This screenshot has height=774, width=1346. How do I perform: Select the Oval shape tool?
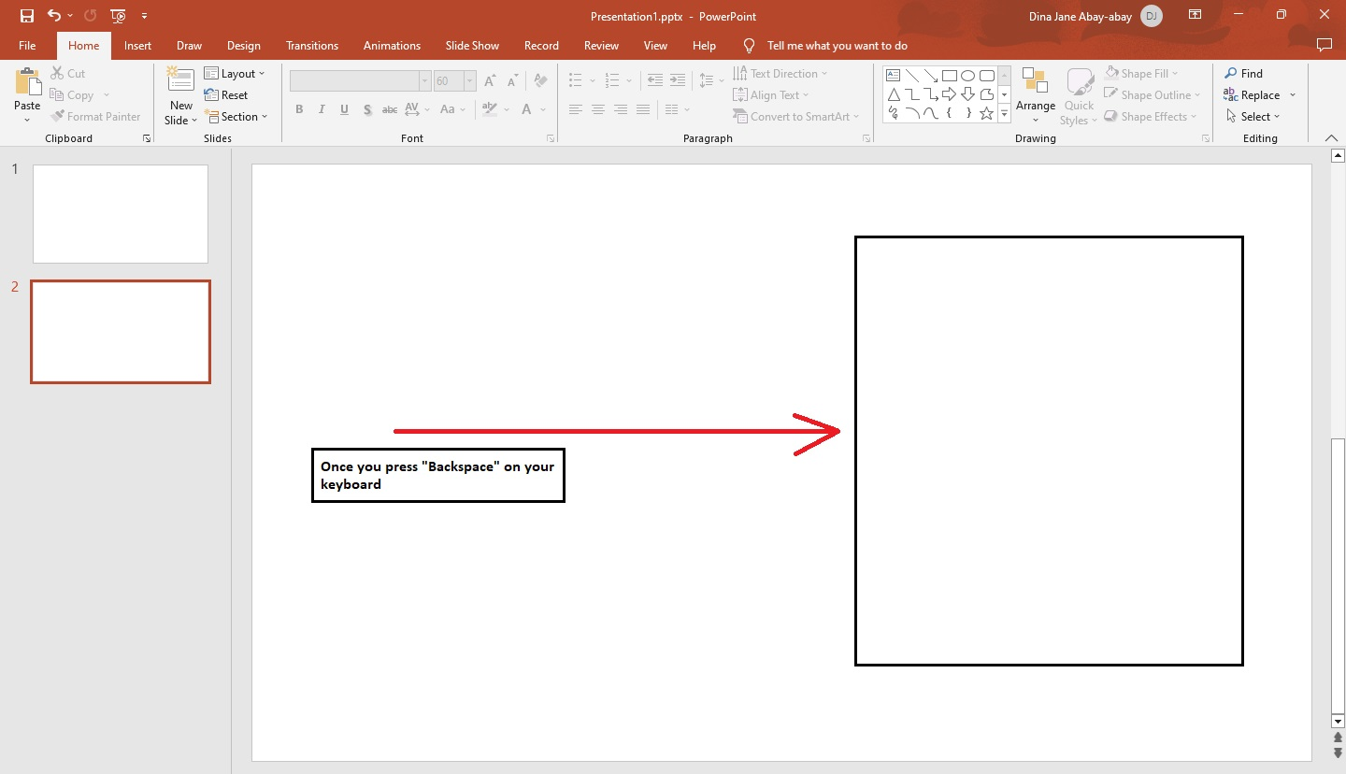(x=968, y=75)
